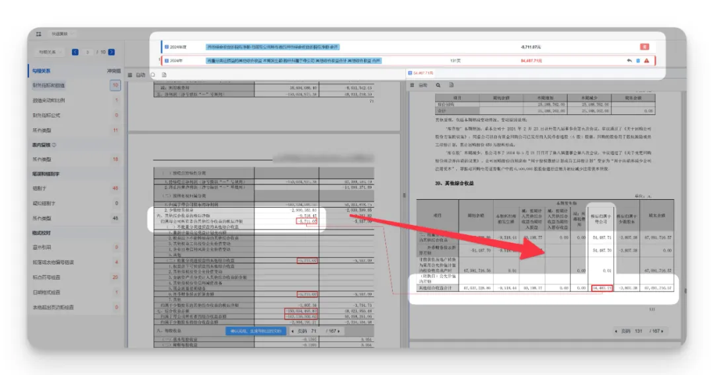The width and height of the screenshot is (714, 375).
Task: Go to next item with blue right arrow
Action: click(111, 52)
